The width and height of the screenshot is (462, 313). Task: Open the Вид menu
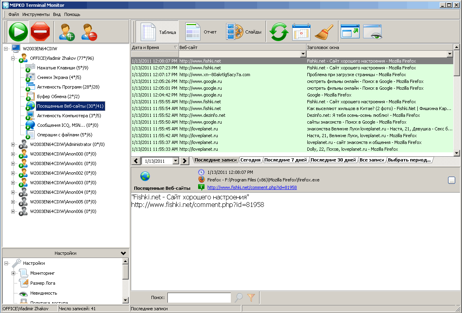tap(57, 14)
